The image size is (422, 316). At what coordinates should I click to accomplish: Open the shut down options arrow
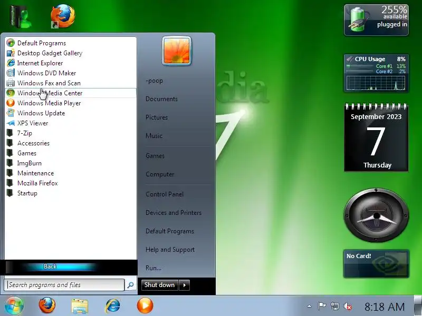click(x=185, y=285)
